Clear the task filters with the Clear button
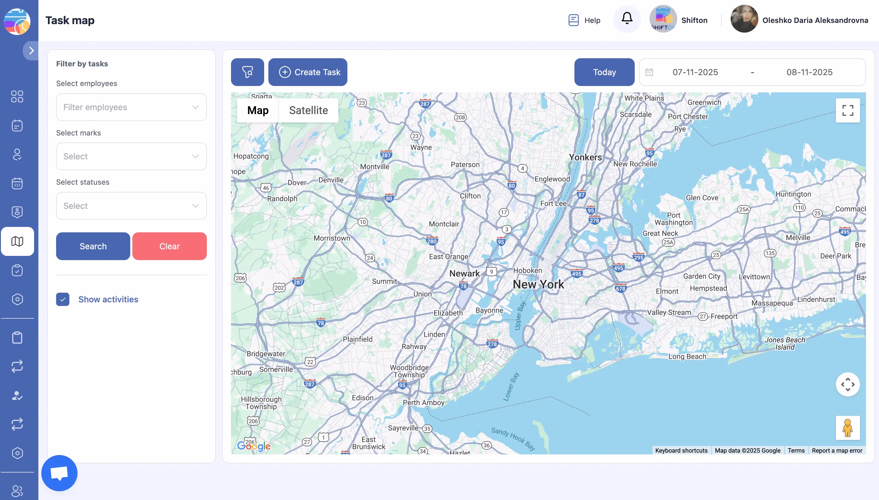This screenshot has width=879, height=500. [169, 246]
